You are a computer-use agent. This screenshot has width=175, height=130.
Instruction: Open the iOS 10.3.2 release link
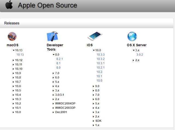101,59
